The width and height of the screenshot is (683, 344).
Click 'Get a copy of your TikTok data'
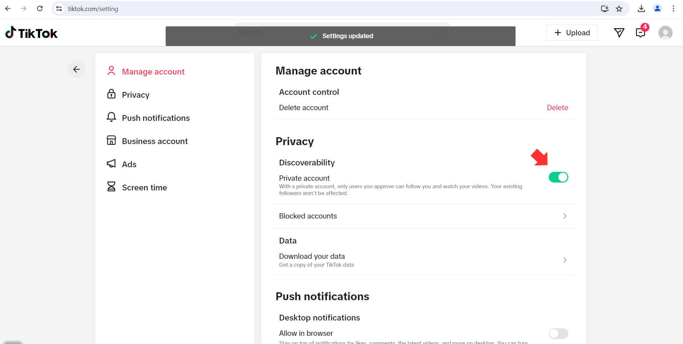pyautogui.click(x=316, y=265)
